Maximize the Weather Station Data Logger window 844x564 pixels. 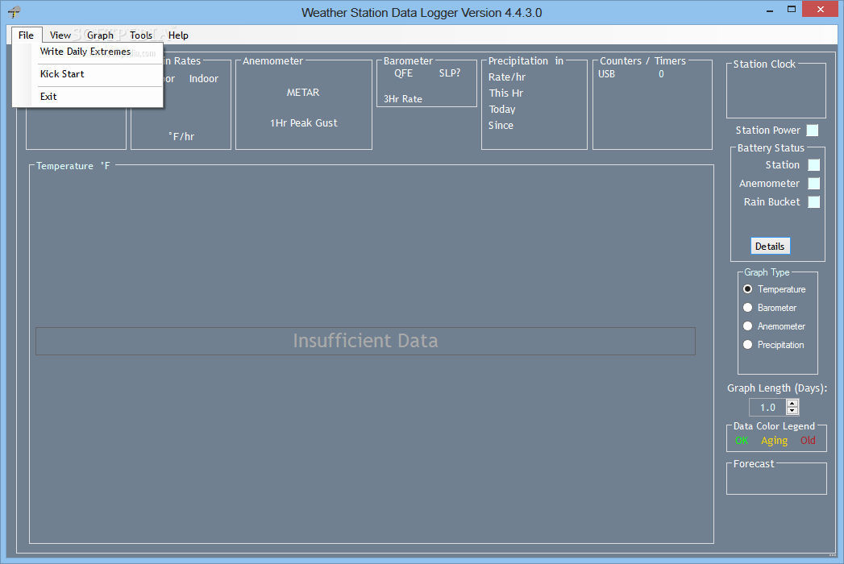tap(792, 10)
